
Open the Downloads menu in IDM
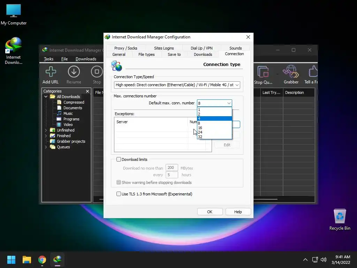click(86, 59)
